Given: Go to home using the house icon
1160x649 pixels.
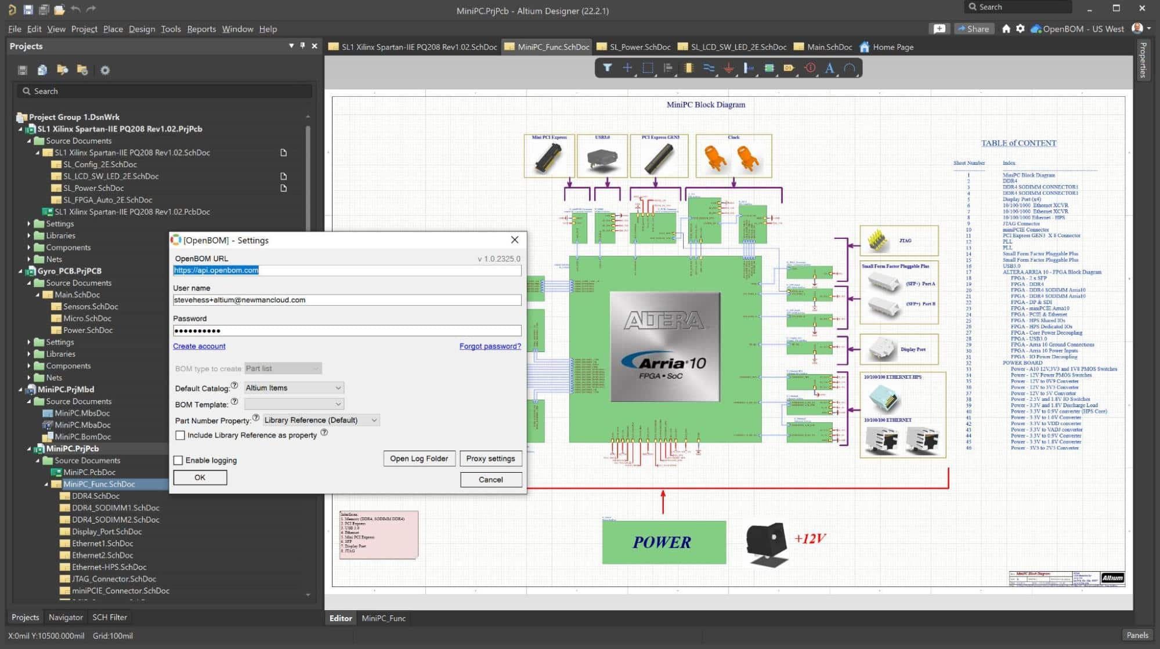Looking at the screenshot, I should tap(1006, 28).
